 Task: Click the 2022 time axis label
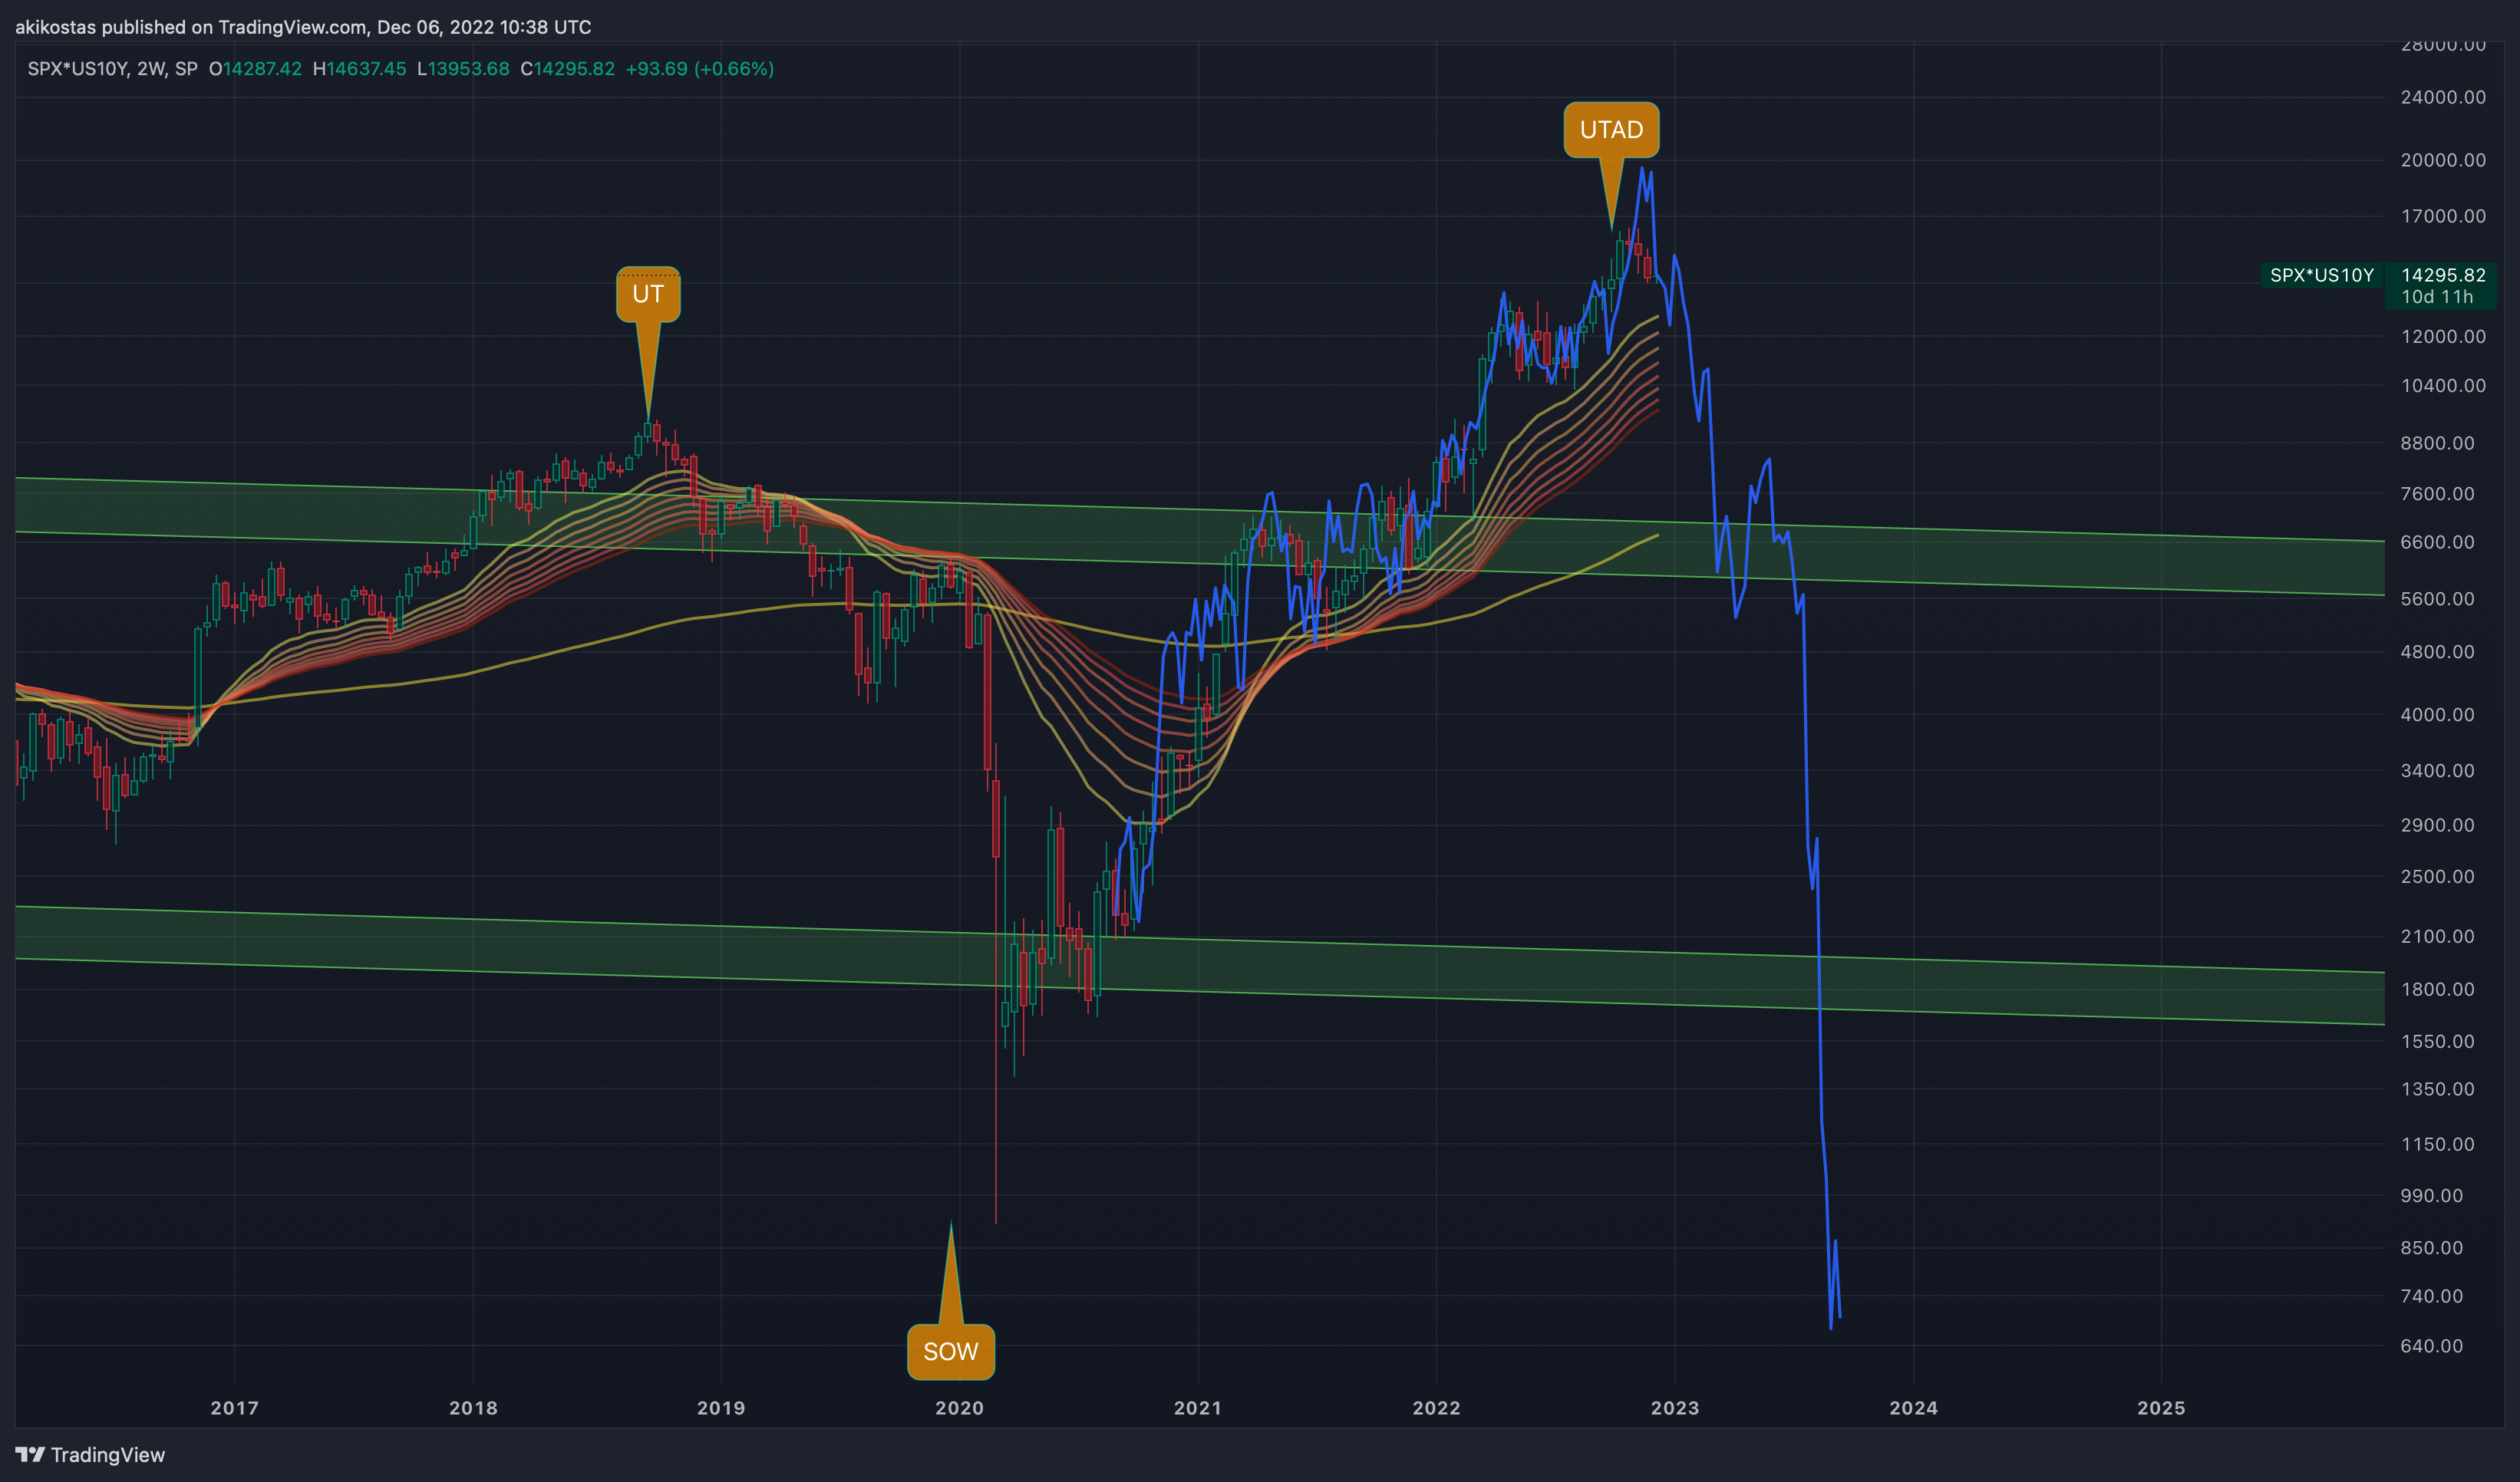[1436, 1408]
